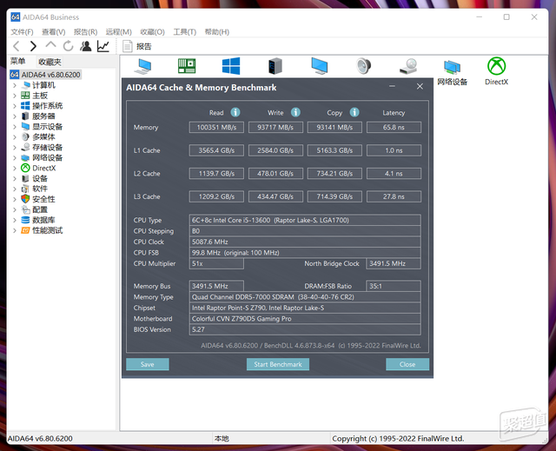Click the Memory Latency value 65.8 ns

click(x=394, y=127)
